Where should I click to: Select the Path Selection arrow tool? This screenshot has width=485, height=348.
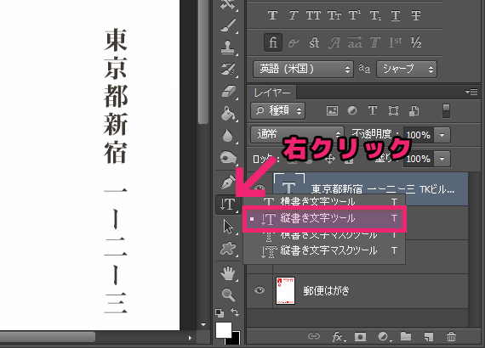point(228,227)
